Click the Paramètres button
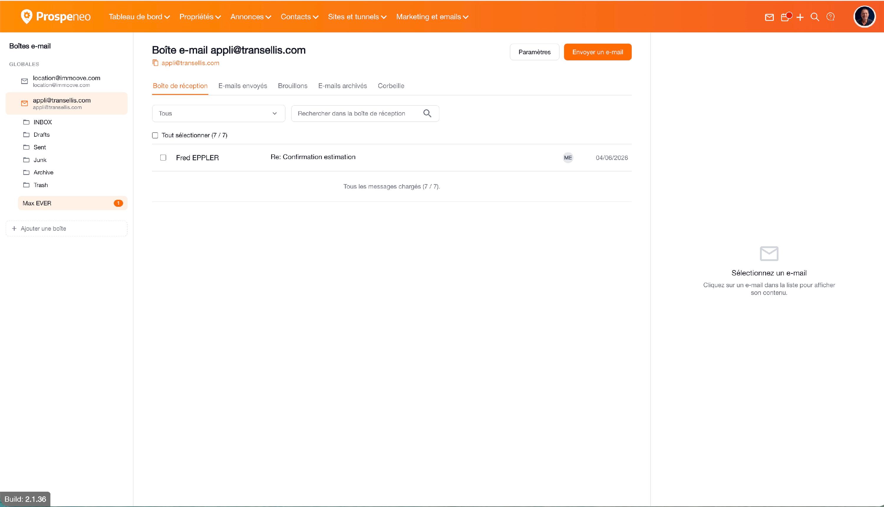Viewport: 884px width, 507px height. click(x=534, y=52)
